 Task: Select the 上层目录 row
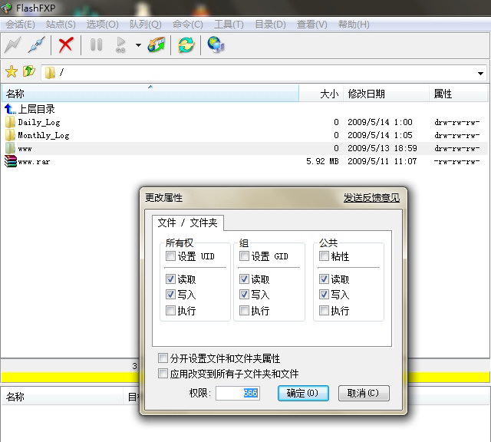244,109
